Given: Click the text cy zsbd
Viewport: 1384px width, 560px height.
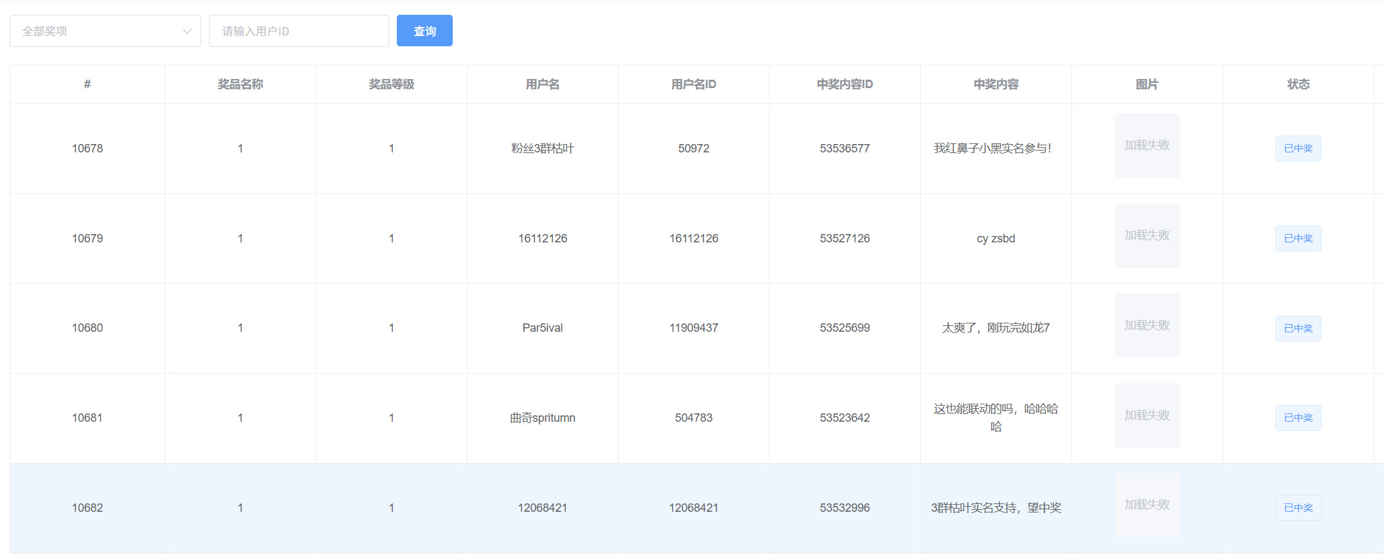Looking at the screenshot, I should [996, 239].
